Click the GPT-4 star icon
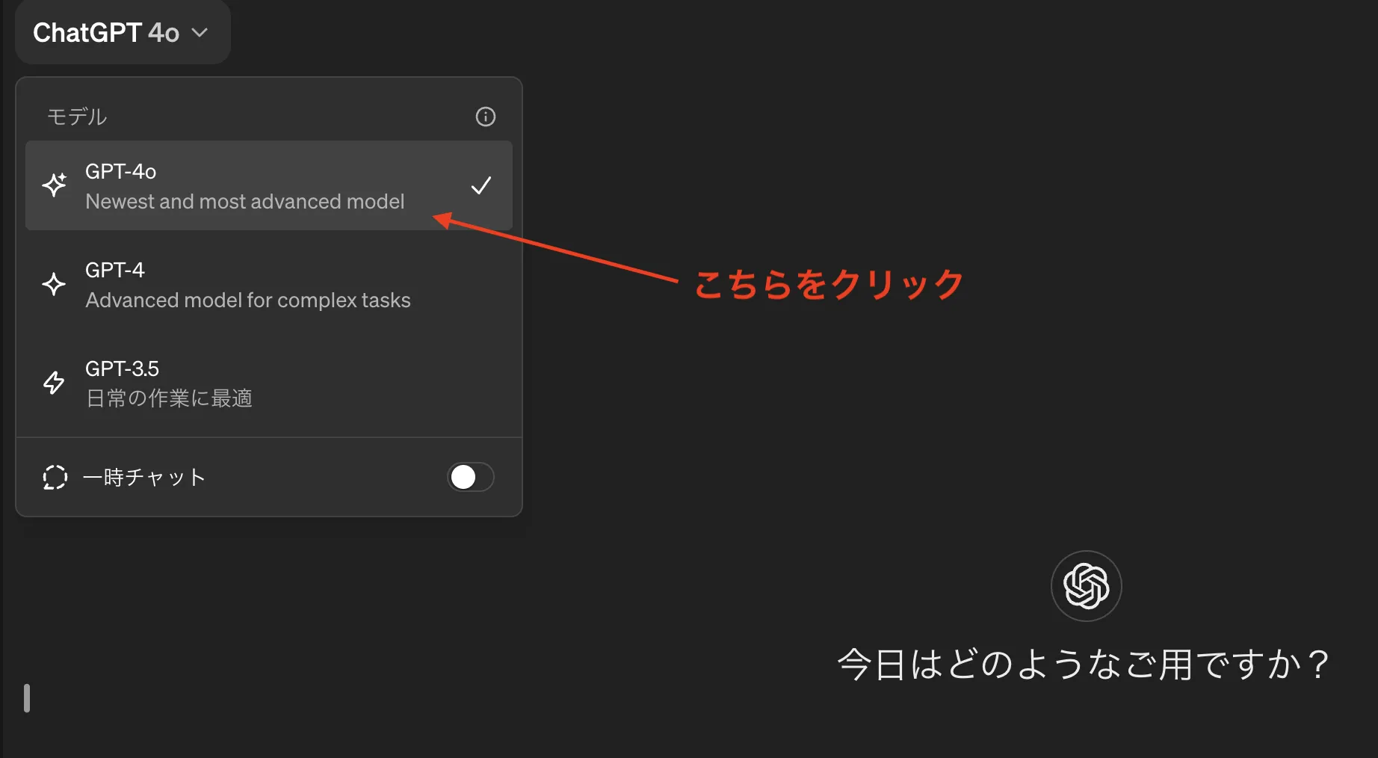 tap(53, 284)
